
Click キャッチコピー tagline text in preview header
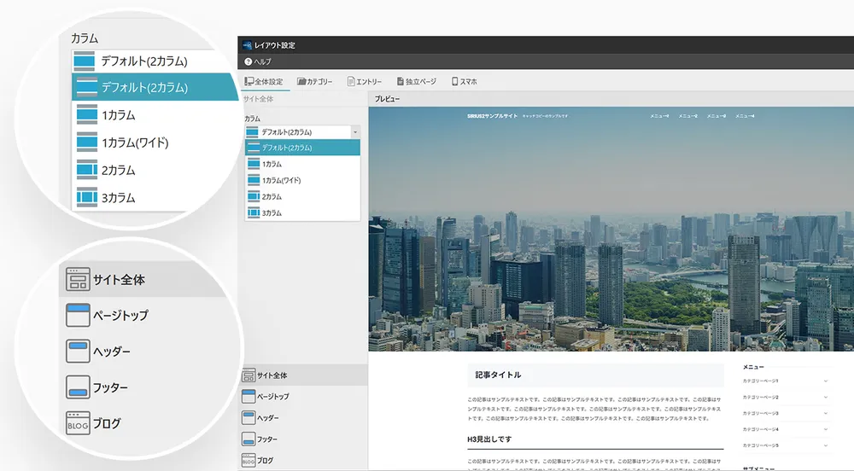(545, 116)
